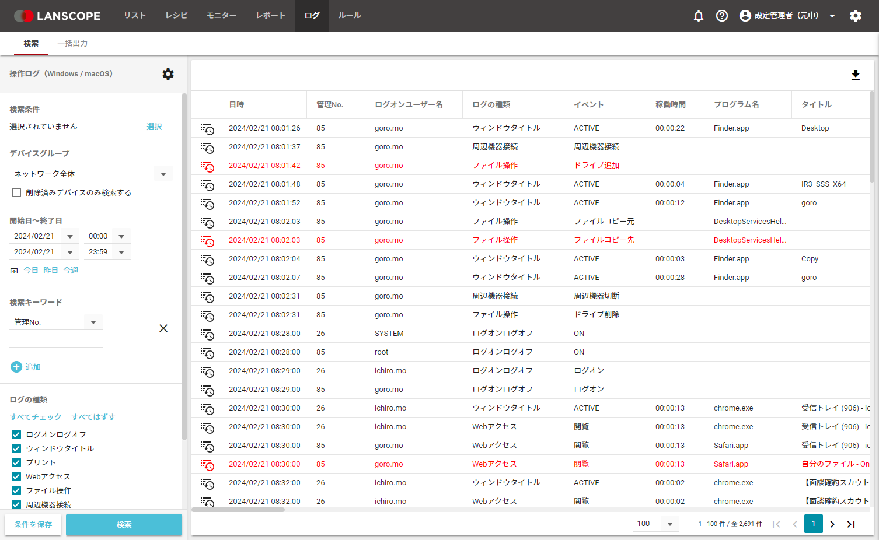
Task: Click the download icon above the table
Action: pos(855,75)
